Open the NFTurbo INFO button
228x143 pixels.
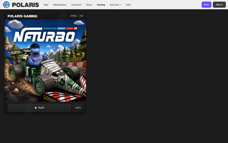coord(78,108)
